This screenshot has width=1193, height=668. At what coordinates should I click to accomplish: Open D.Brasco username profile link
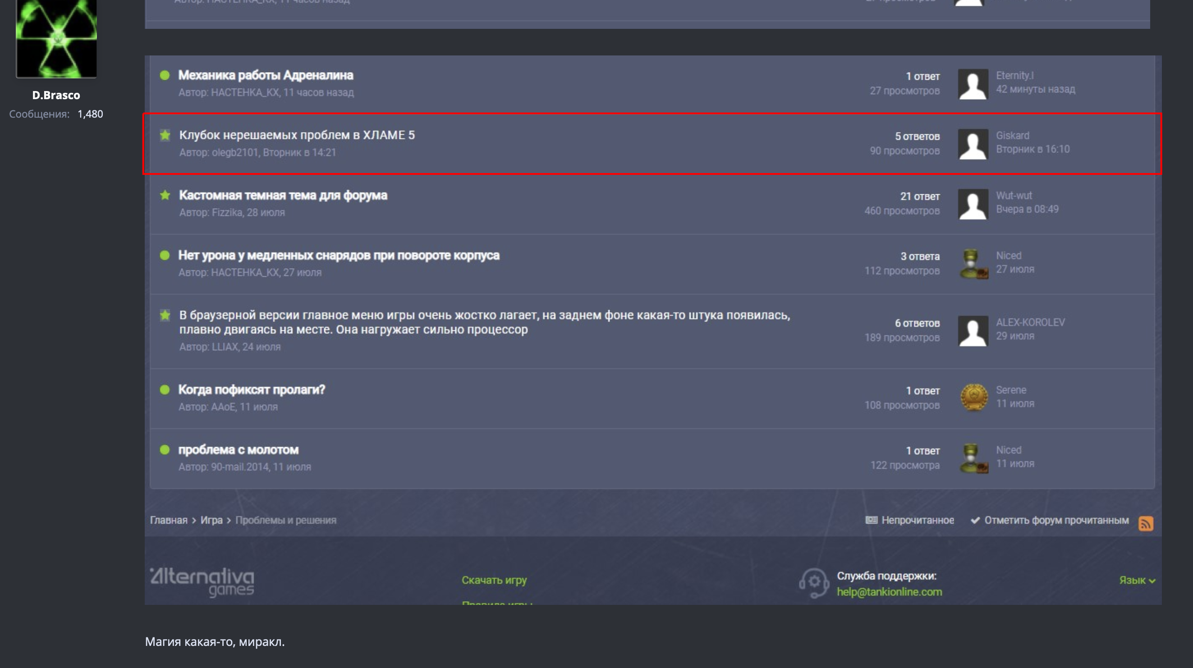(56, 95)
